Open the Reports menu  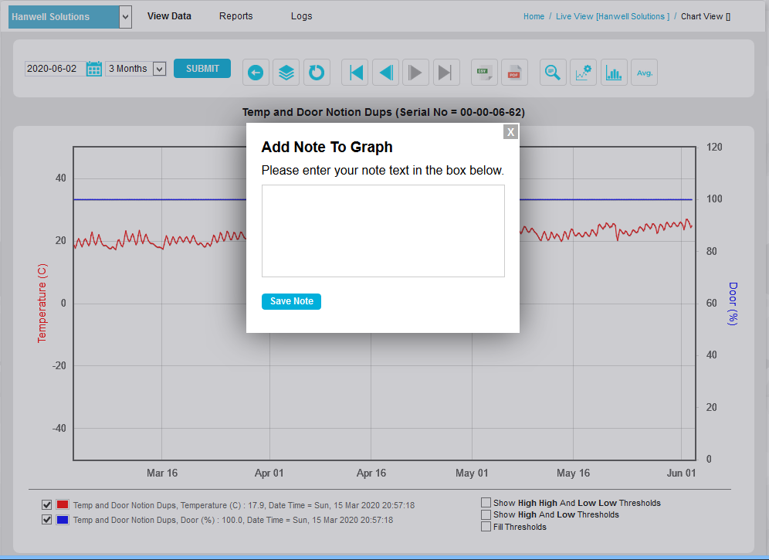(x=235, y=16)
